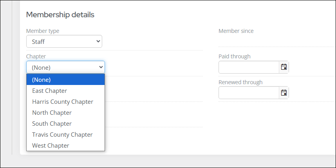Image resolution: width=336 pixels, height=168 pixels.
Task: Focus the Renewed through date field
Action: click(x=249, y=93)
